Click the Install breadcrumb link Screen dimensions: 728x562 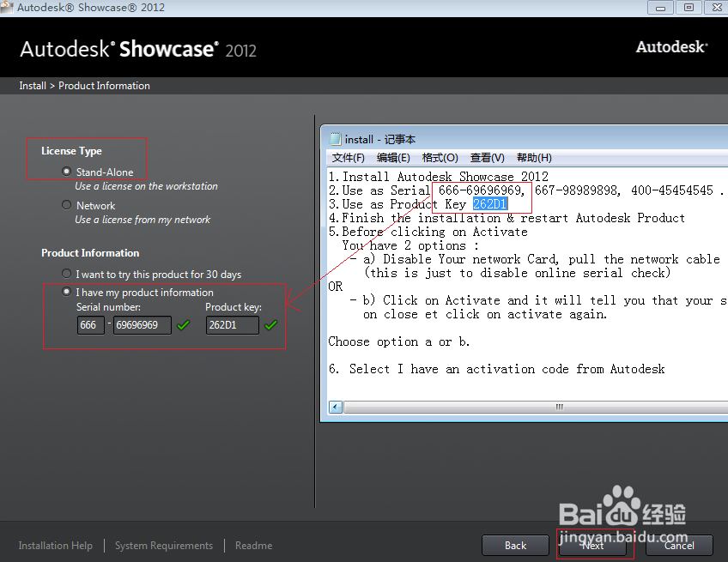pyautogui.click(x=33, y=86)
